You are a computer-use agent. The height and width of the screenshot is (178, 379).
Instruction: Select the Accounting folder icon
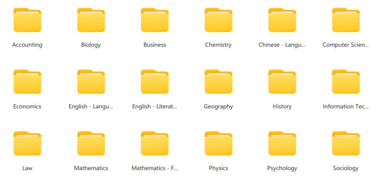pos(27,20)
